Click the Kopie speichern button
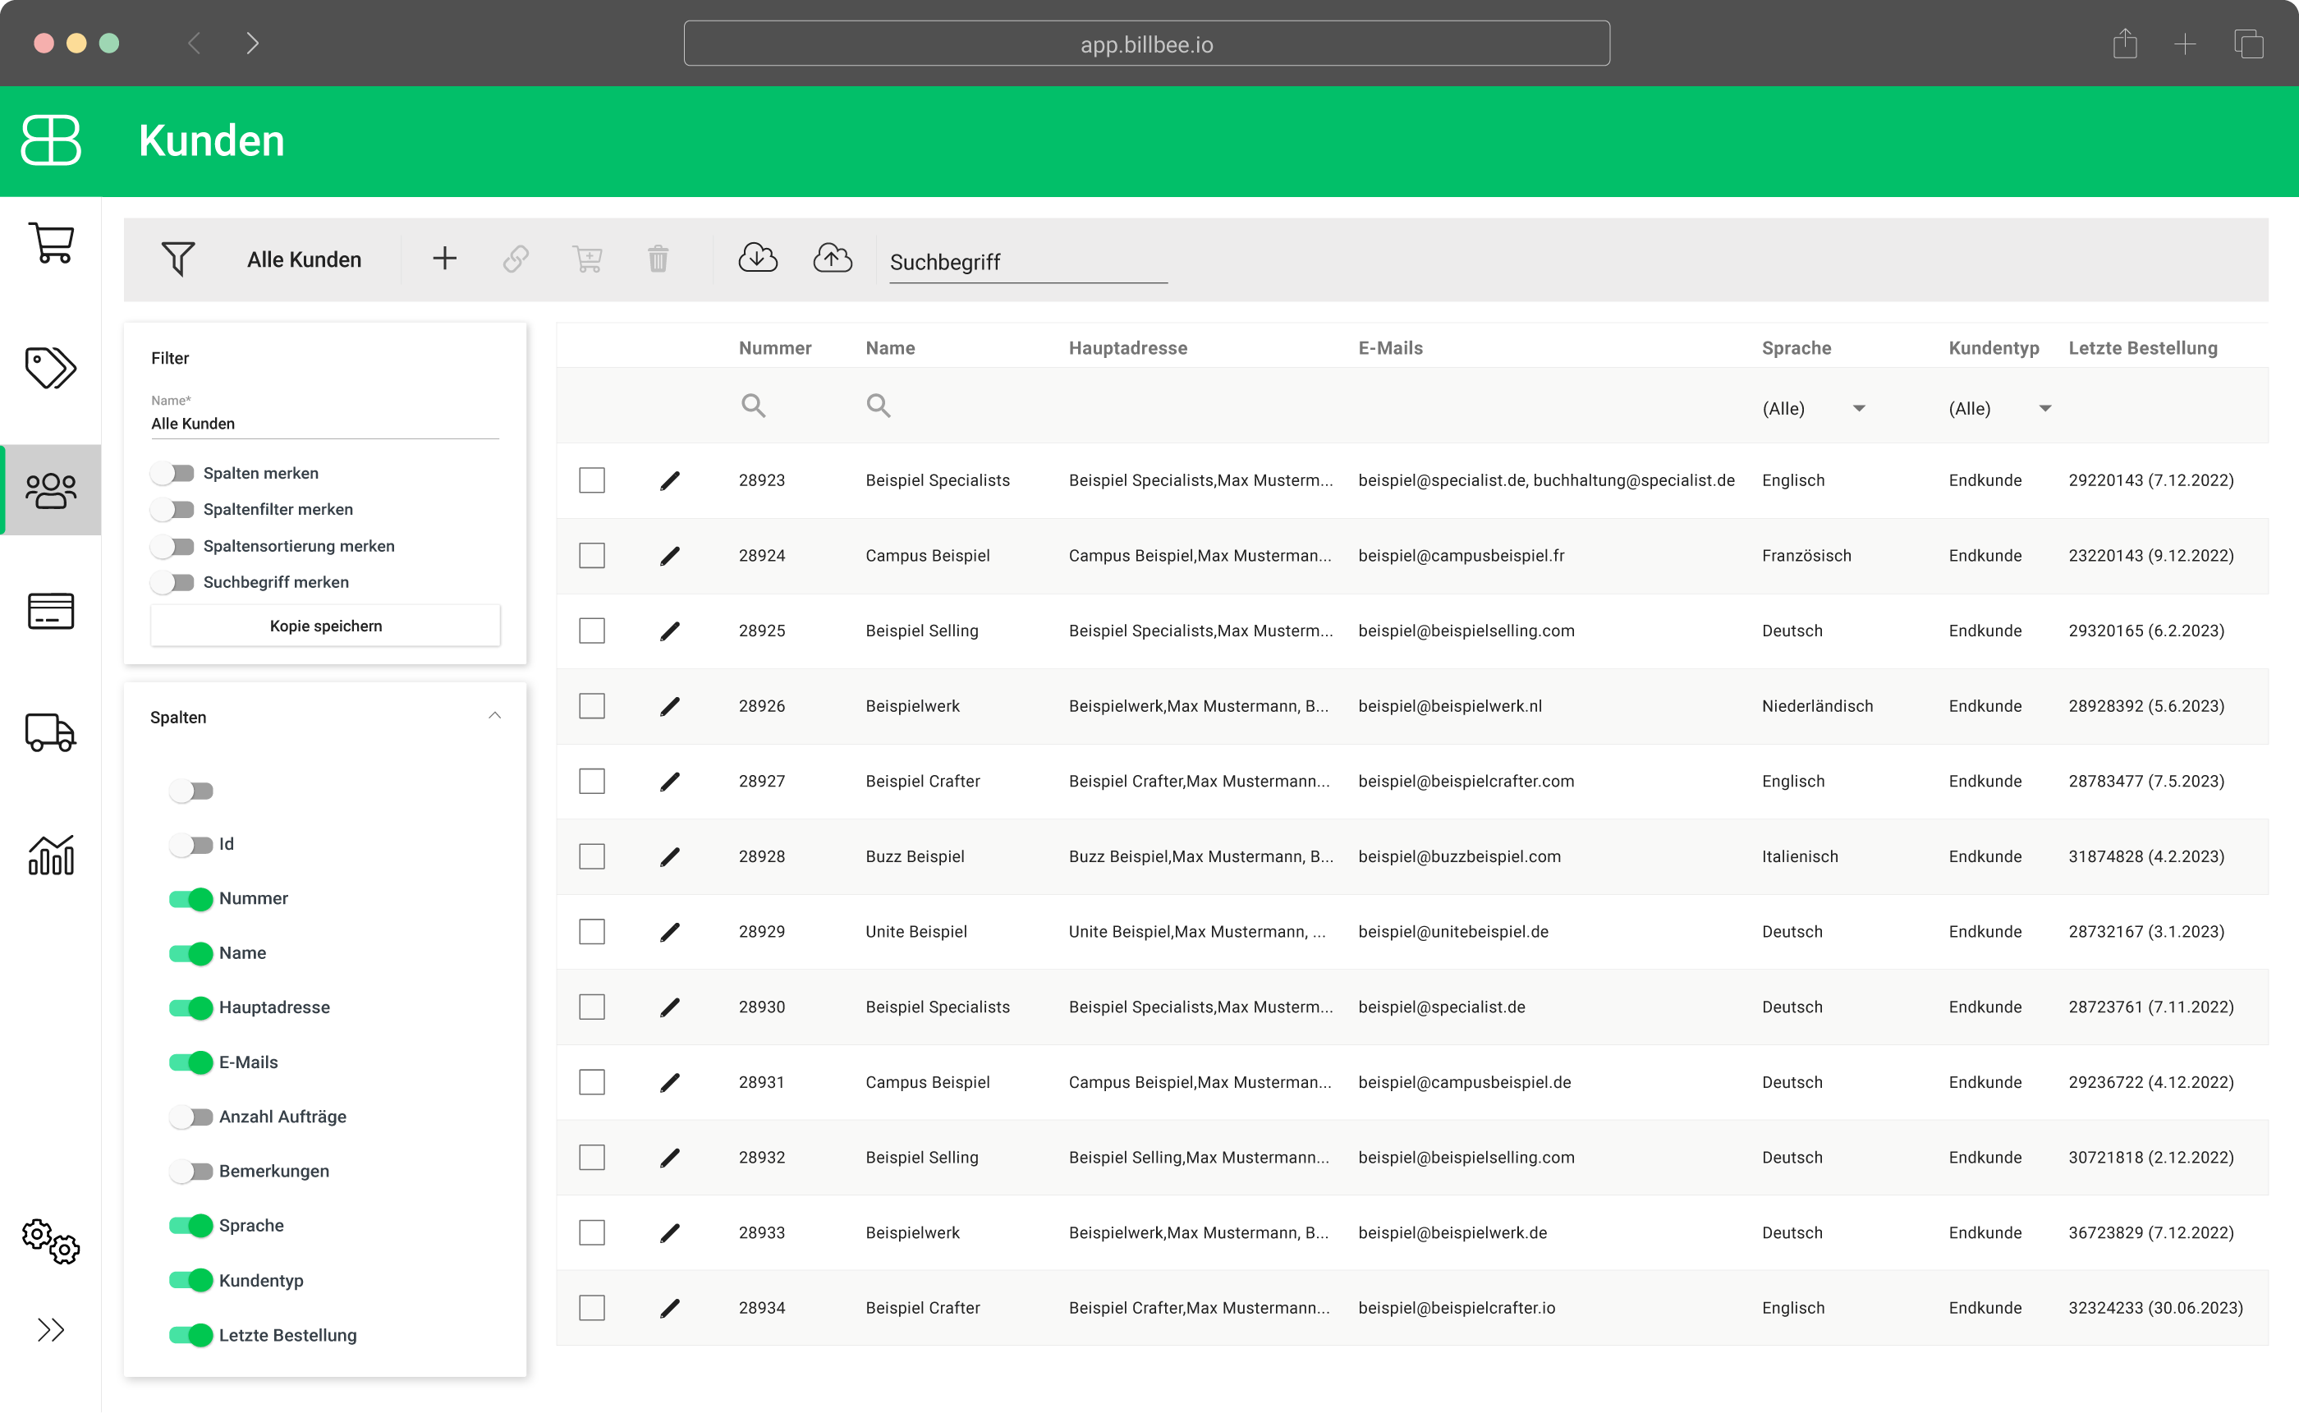The height and width of the screenshot is (1413, 2299). coord(325,626)
